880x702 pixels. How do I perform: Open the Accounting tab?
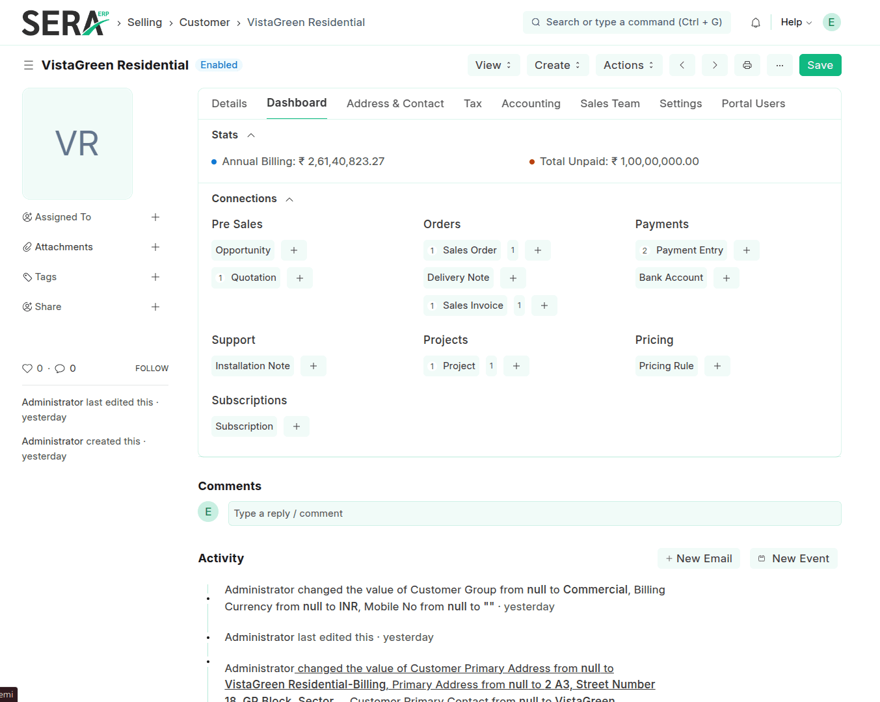(x=531, y=103)
